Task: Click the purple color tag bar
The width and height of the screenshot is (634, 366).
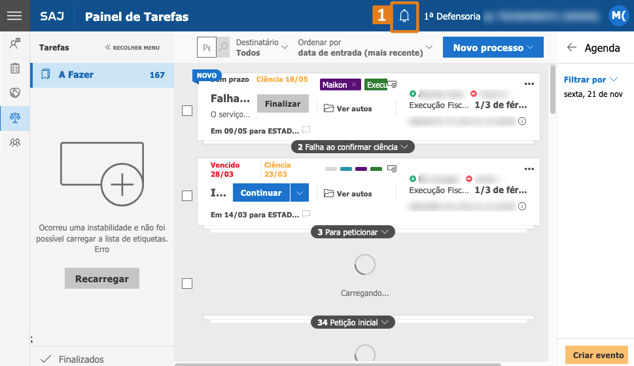Action: 361,169
